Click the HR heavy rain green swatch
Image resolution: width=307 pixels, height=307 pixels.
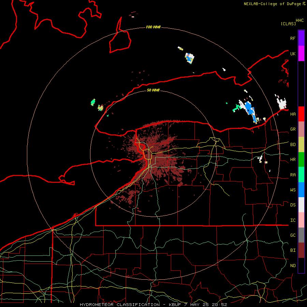(301, 160)
